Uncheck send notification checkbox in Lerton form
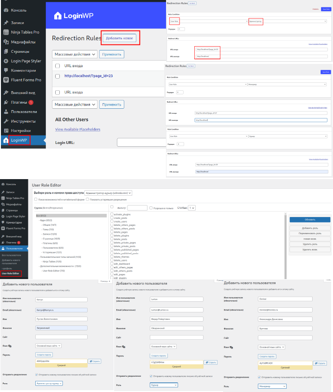Image resolution: width=333 pixels, height=392 pixels. tap(151, 376)
